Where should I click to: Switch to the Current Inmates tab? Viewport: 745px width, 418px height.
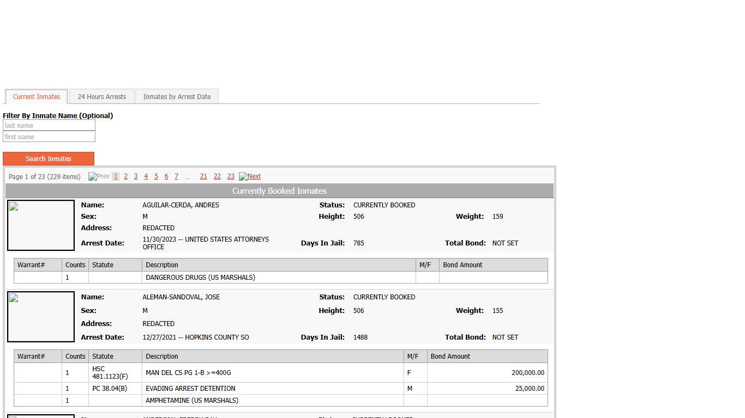pos(37,97)
